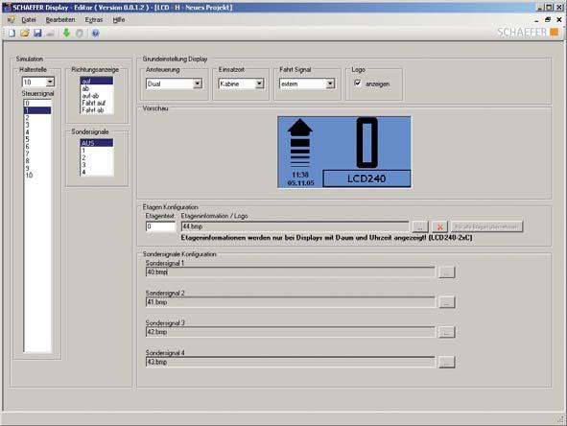The height and width of the screenshot is (426, 567).
Task: Select '6' in the Steuersignal list
Action: 37,147
